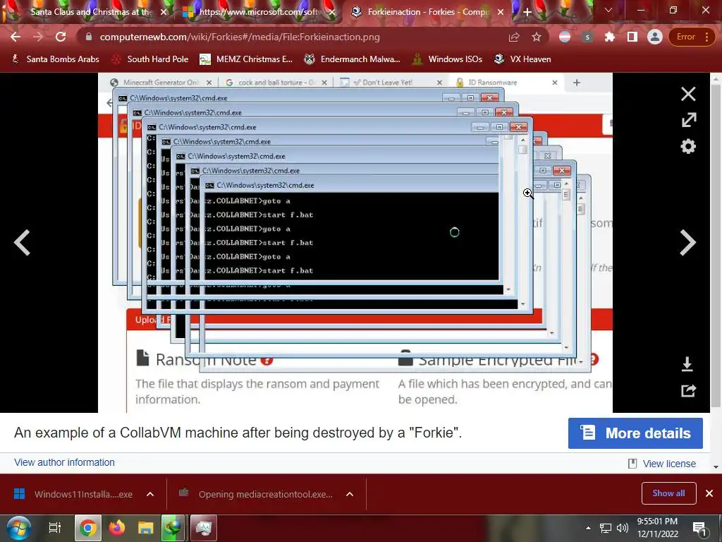
Task: Expand Windows11Installa...exe download options
Action: [x=150, y=494]
